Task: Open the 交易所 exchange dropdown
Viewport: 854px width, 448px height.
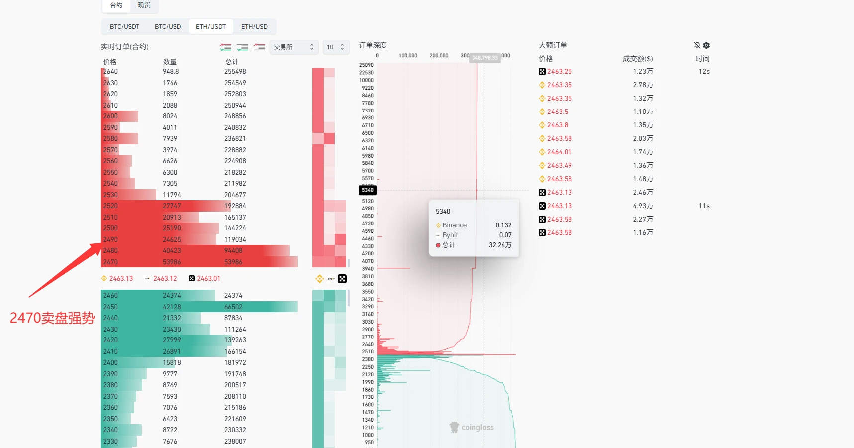Action: pos(294,47)
